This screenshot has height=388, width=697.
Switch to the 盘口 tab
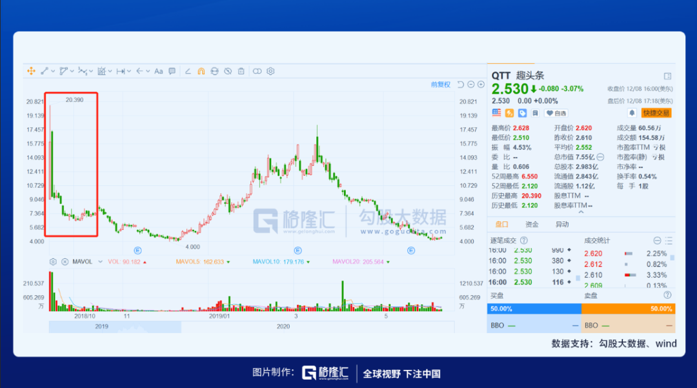pos(501,225)
